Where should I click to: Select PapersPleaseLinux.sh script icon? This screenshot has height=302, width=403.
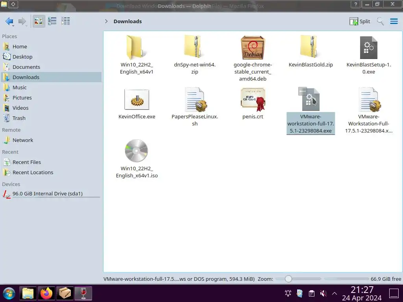tap(196, 99)
